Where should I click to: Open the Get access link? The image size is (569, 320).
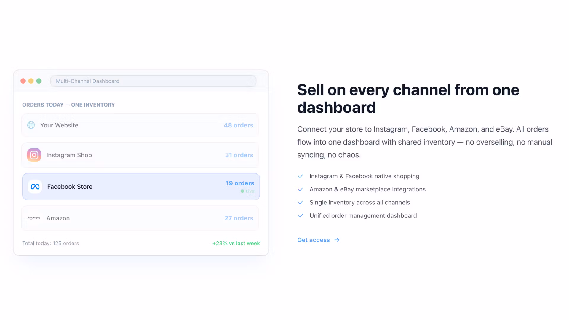[319, 240]
